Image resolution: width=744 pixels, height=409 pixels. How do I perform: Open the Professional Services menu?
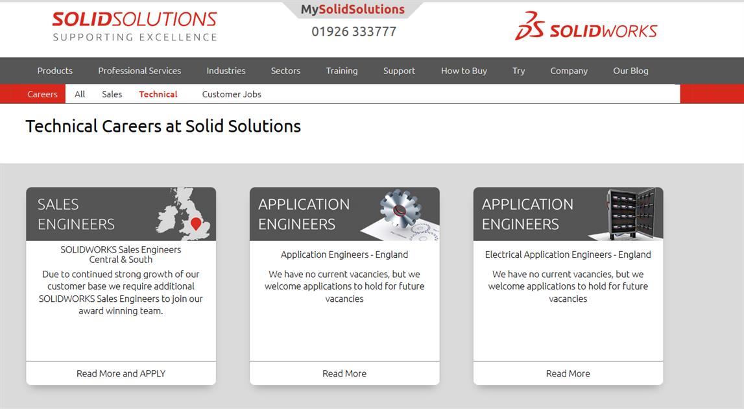tap(139, 71)
